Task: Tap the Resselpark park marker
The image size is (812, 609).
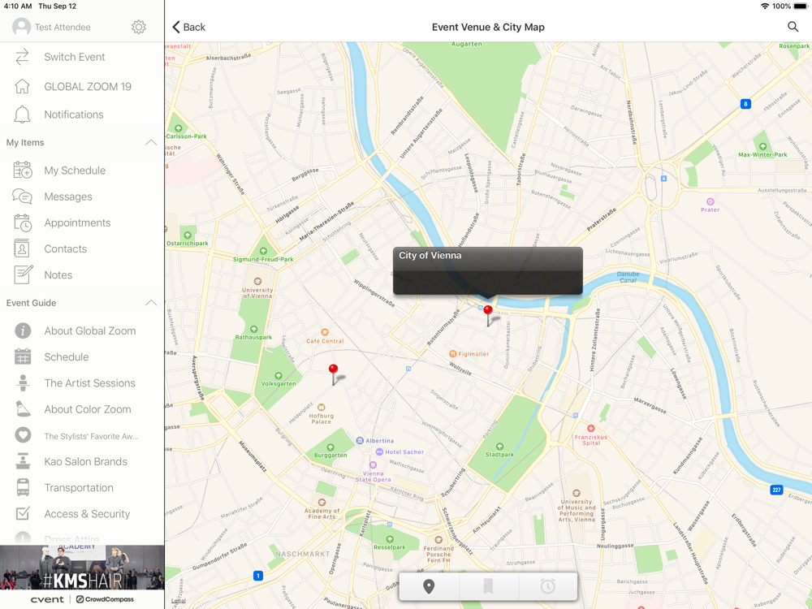Action: pos(390,543)
